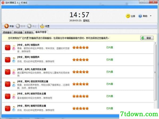This screenshot has width=159, height=119.
Task: Click the China flag icon for 语言类节目男主播
Action: (x=8, y=84)
